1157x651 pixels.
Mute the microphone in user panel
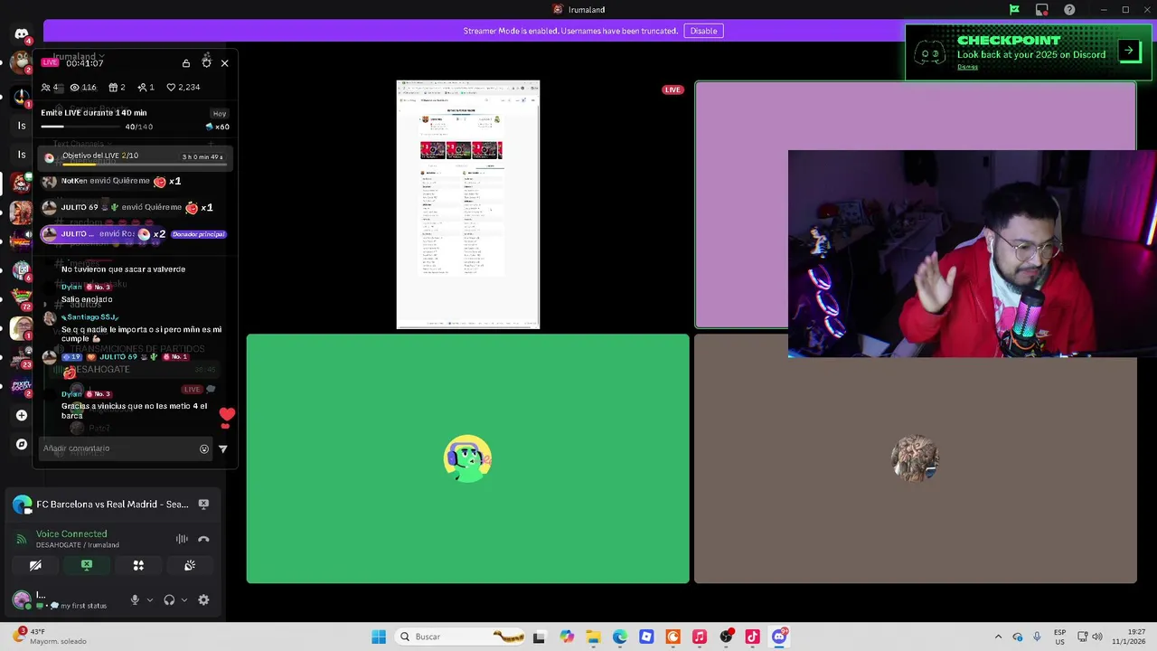pyautogui.click(x=135, y=599)
